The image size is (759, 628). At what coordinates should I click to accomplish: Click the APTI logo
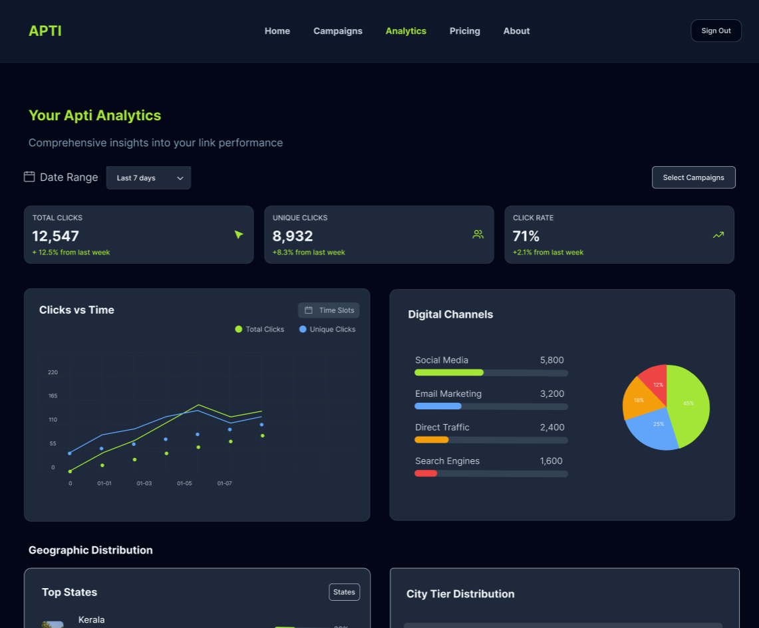[x=45, y=31]
